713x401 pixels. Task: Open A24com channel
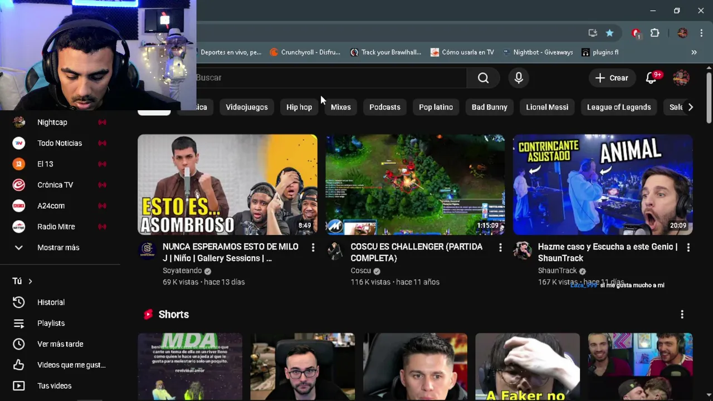tap(60, 206)
